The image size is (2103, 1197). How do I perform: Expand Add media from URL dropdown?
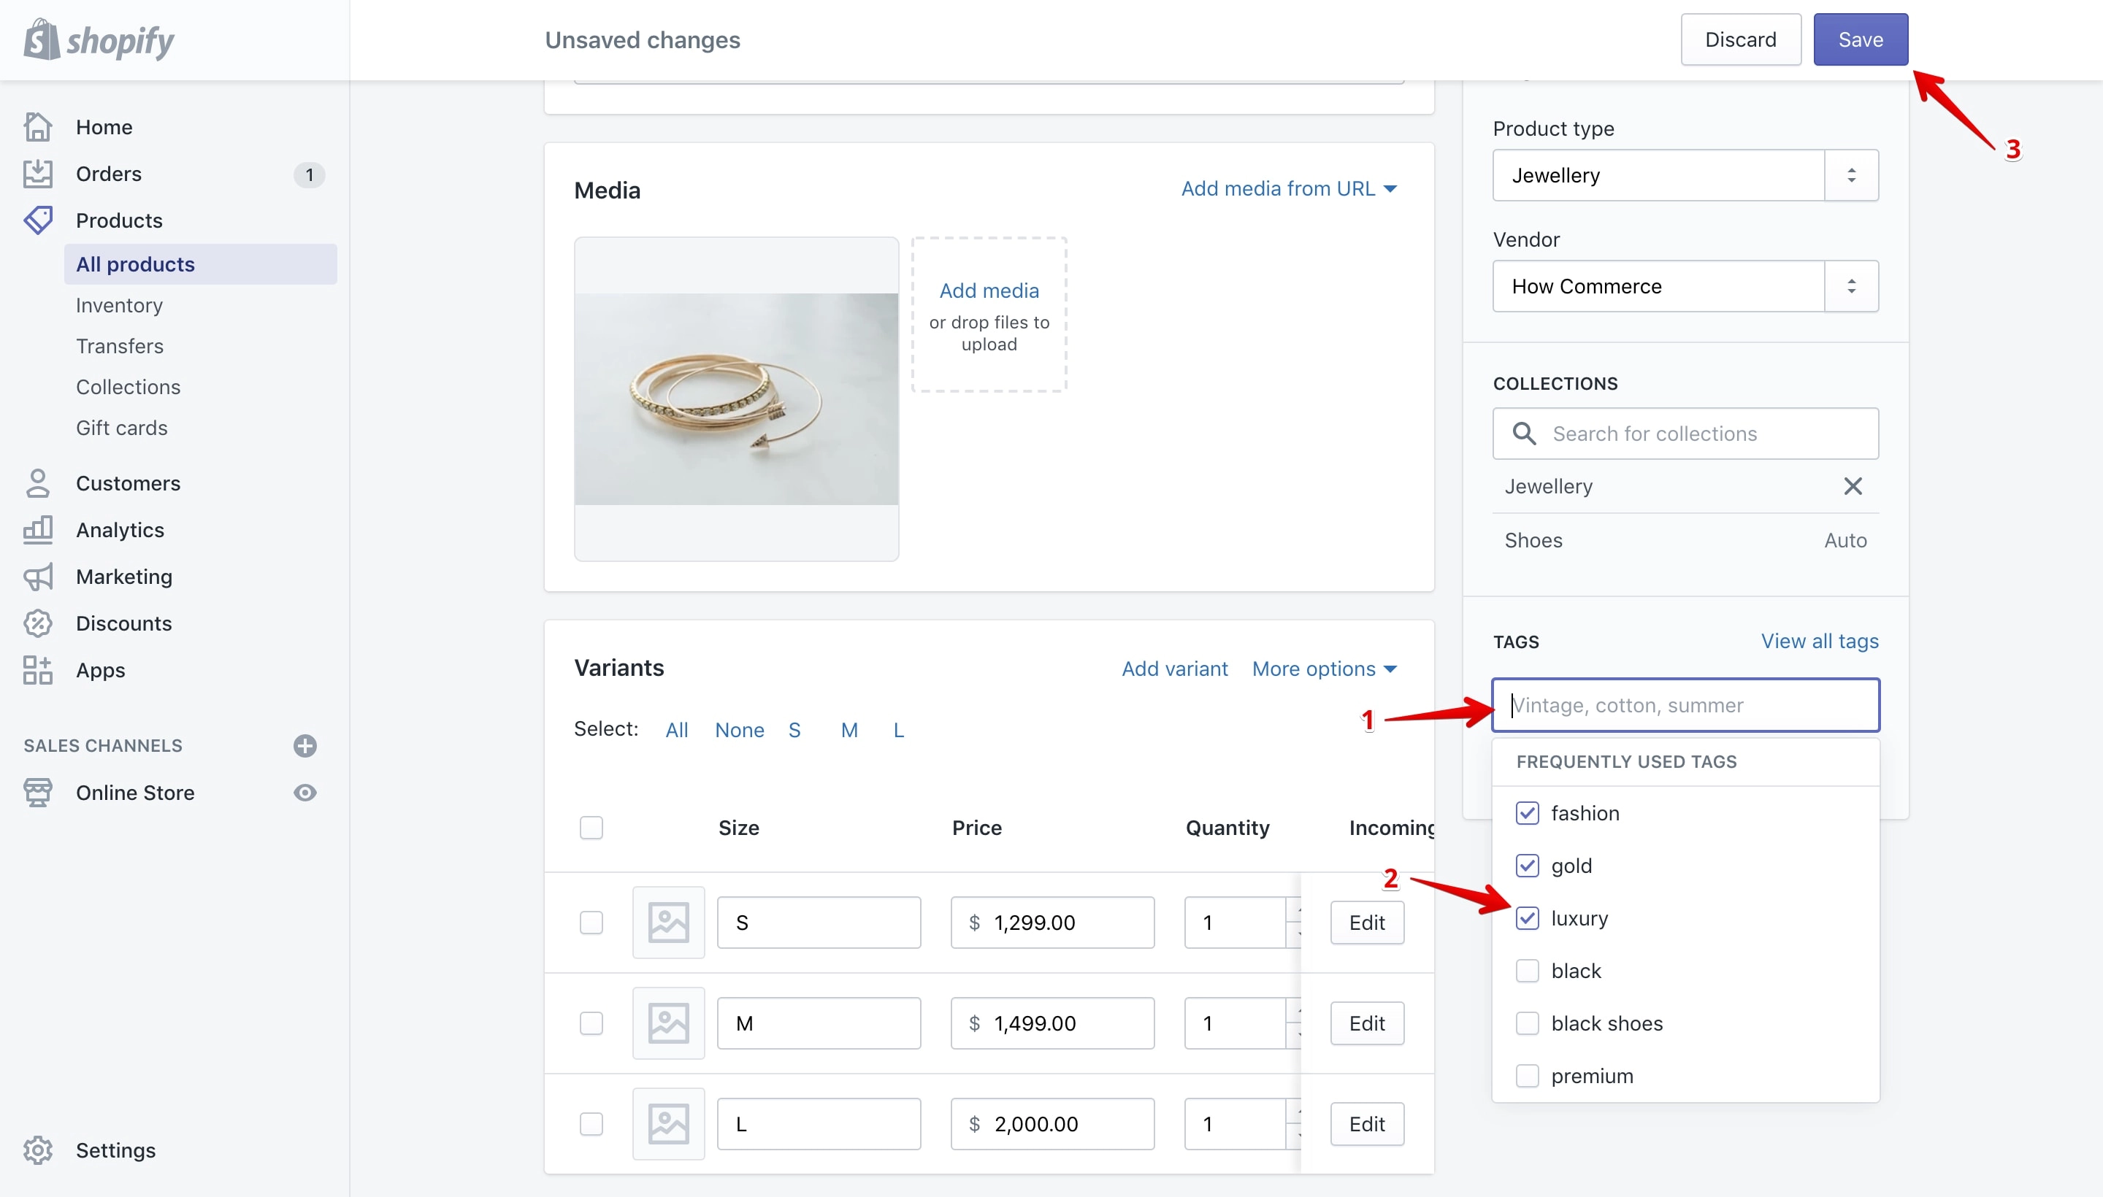pyautogui.click(x=1289, y=188)
